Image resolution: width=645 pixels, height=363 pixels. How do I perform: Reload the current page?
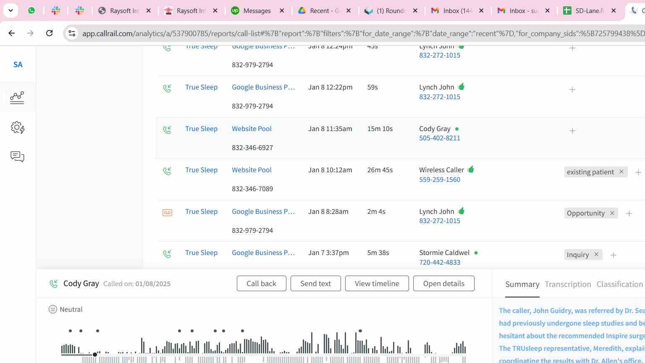(49, 33)
